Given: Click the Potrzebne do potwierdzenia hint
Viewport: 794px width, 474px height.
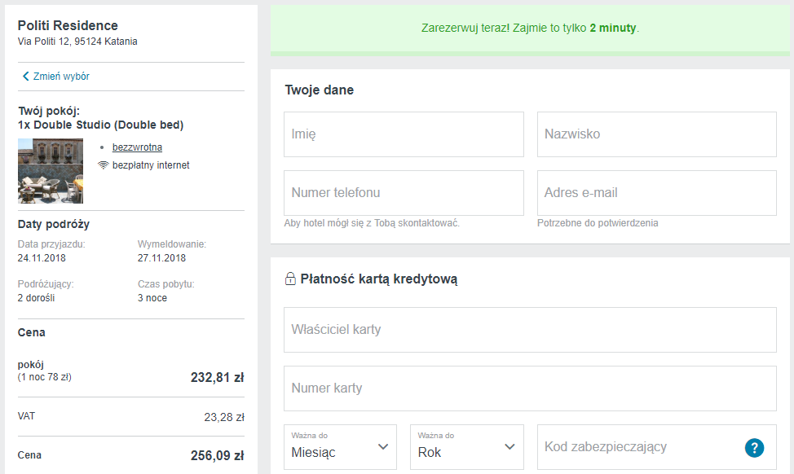Looking at the screenshot, I should 598,223.
